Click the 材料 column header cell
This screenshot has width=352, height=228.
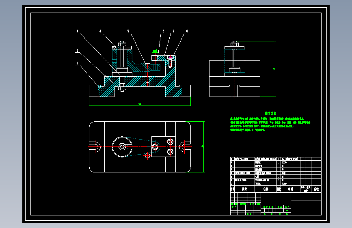[290, 189]
